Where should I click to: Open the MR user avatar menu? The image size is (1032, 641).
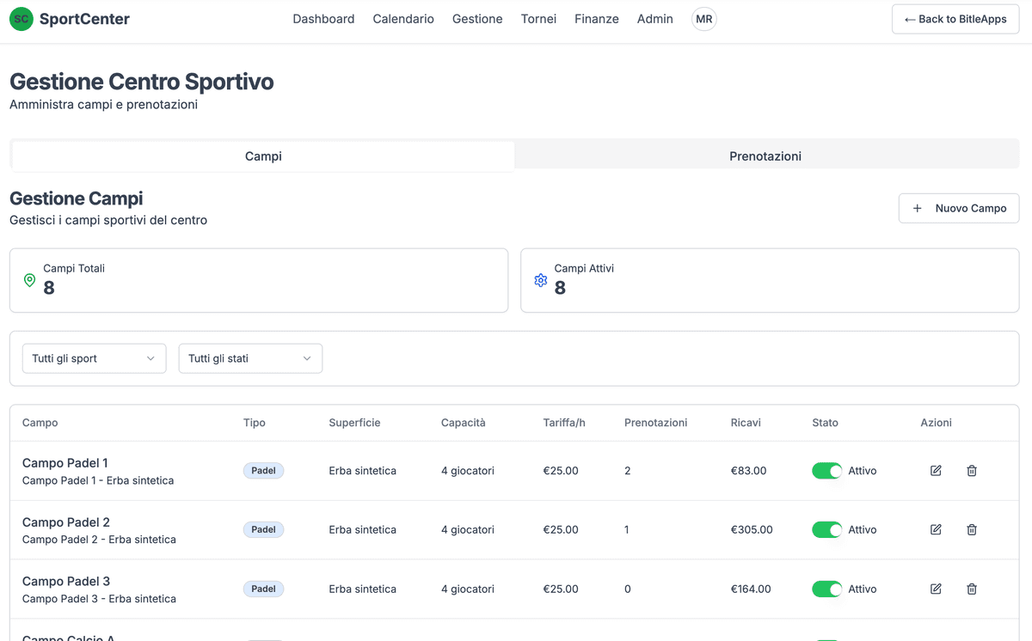[704, 19]
